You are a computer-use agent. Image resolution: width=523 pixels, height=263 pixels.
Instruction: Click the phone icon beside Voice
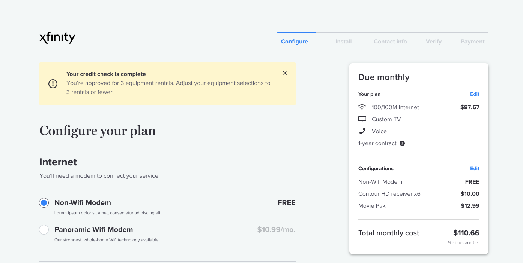(x=362, y=131)
